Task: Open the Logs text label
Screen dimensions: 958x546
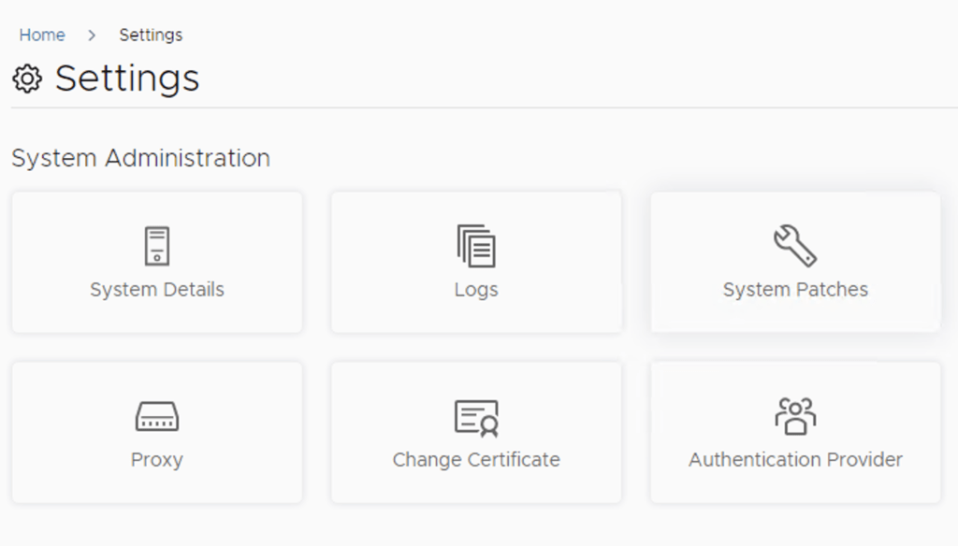Action: pyautogui.click(x=476, y=290)
